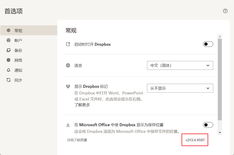Screen dimensions: 234x155
Task: Expand the 从不显示 dropdown
Action: pyautogui.click(x=180, y=88)
